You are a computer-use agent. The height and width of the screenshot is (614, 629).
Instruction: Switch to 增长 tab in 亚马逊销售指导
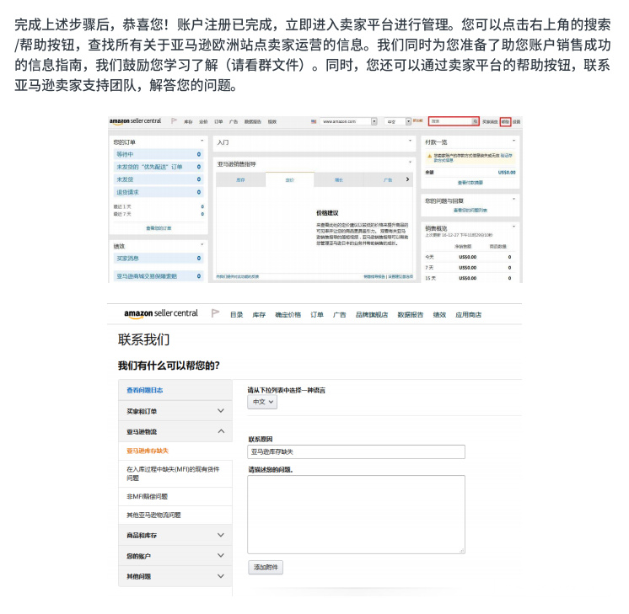[339, 180]
